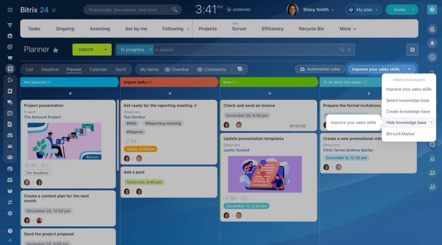Open The Network Project link
This screenshot has height=245, width=442.
(42, 117)
